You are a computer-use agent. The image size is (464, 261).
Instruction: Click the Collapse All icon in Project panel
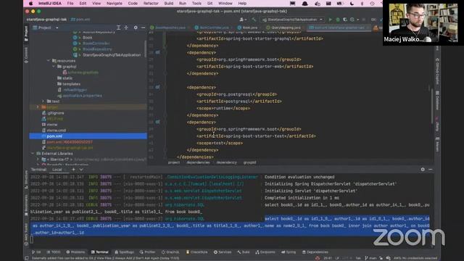(126, 28)
